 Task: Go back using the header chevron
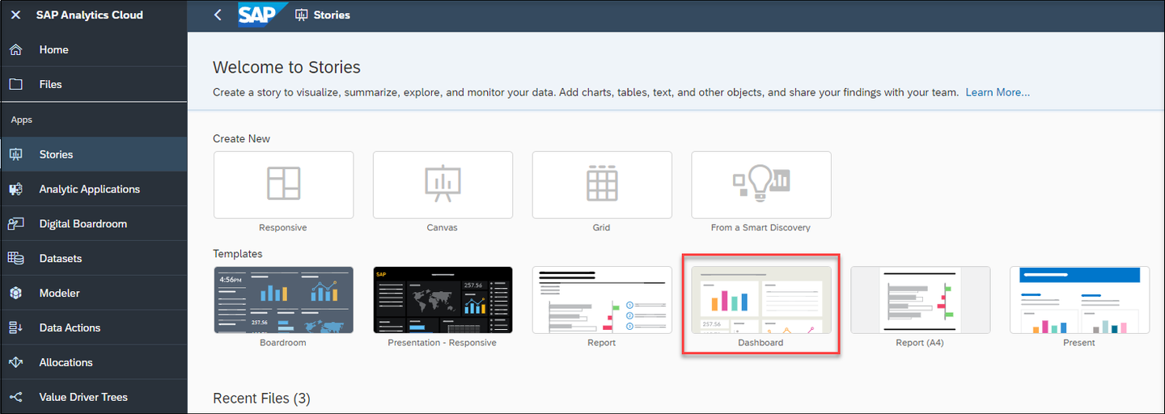click(x=217, y=15)
